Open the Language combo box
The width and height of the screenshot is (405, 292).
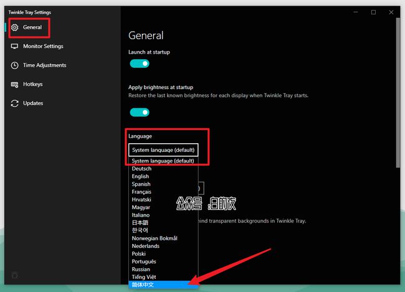coord(163,150)
